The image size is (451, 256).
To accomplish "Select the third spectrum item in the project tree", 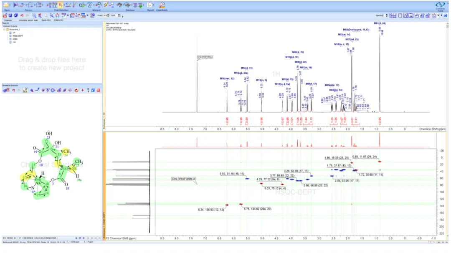I will tap(15, 39).
